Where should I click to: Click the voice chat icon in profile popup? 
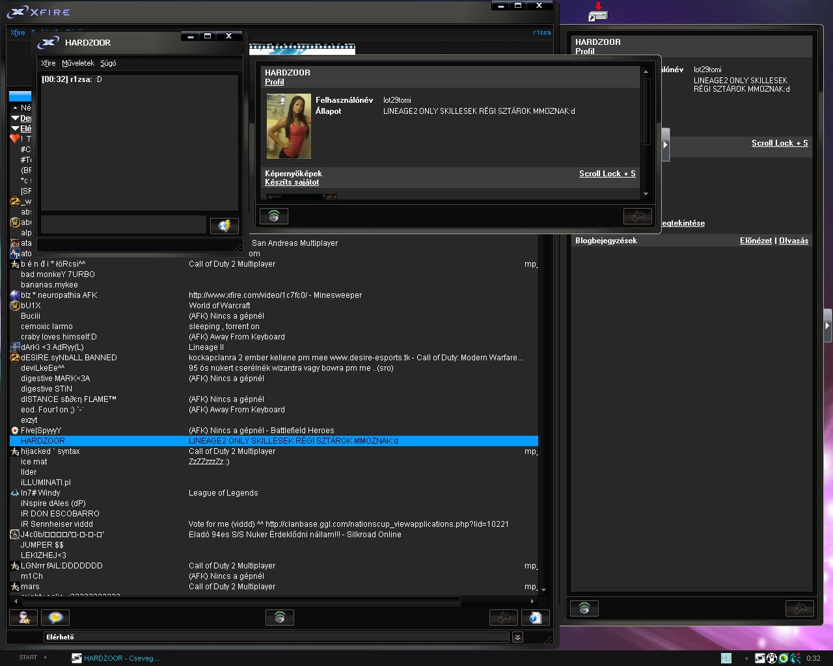[x=274, y=216]
